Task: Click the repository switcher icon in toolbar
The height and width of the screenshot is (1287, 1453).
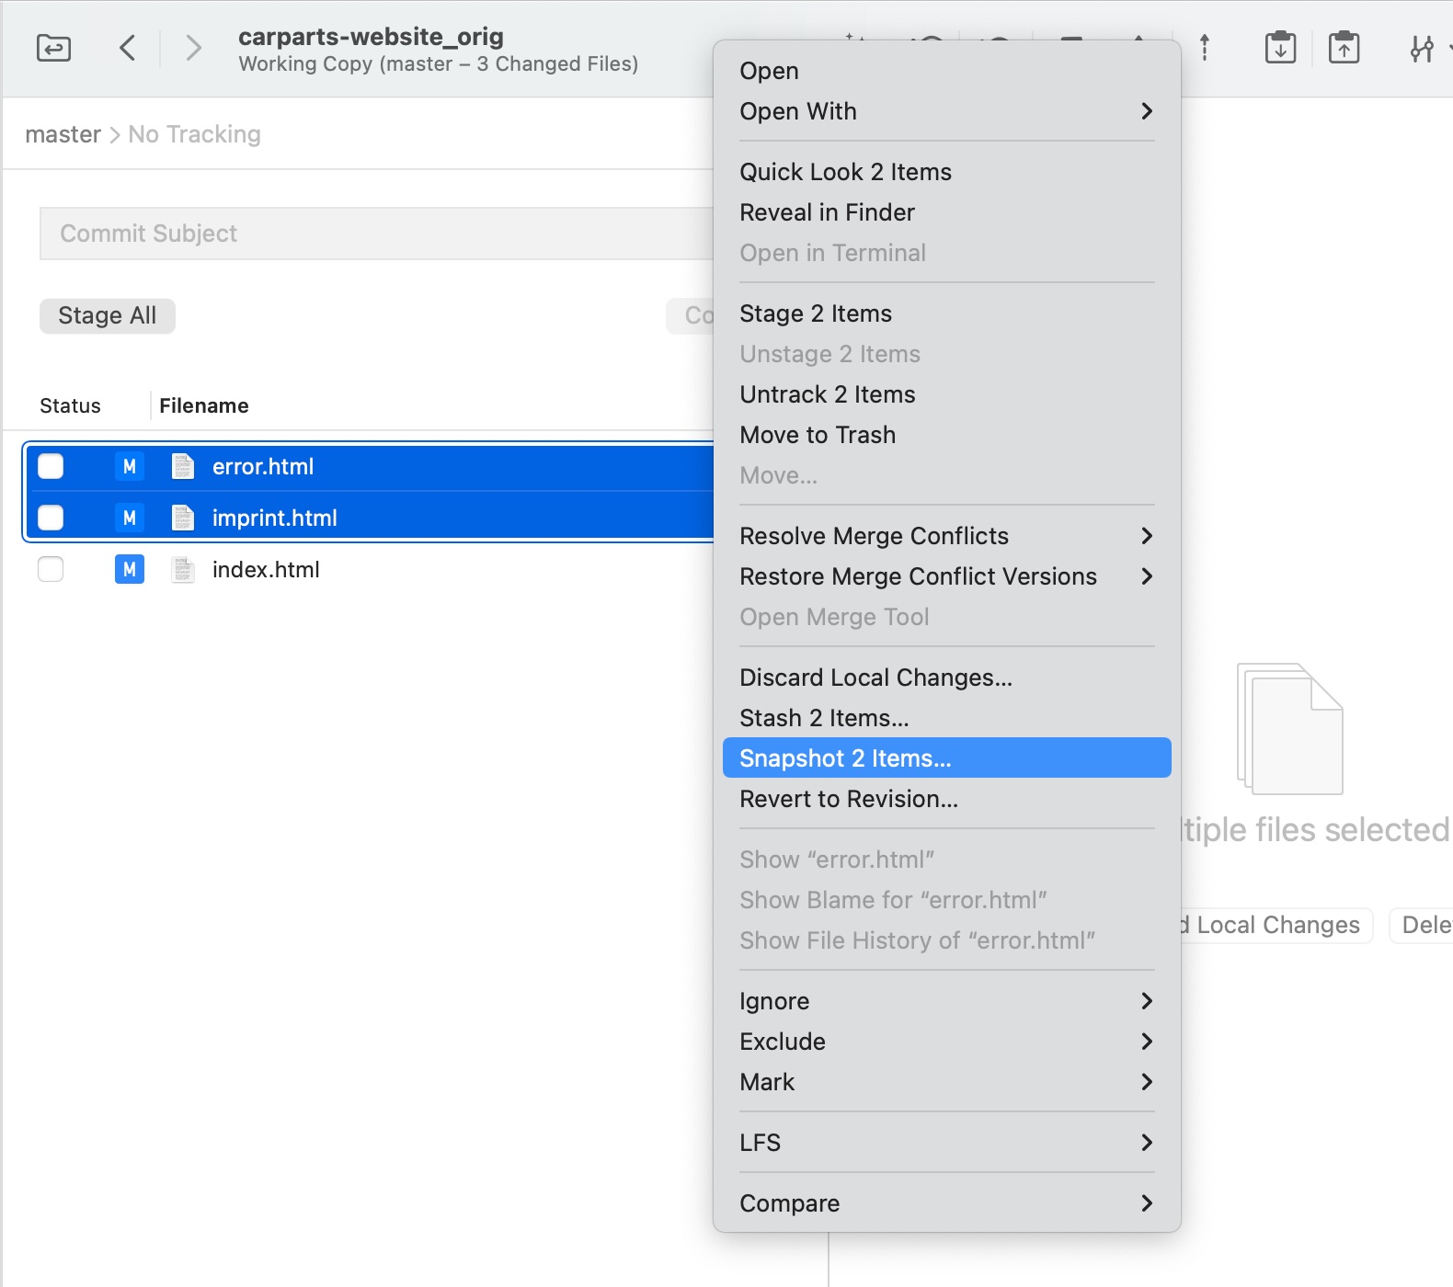Action: click(53, 48)
